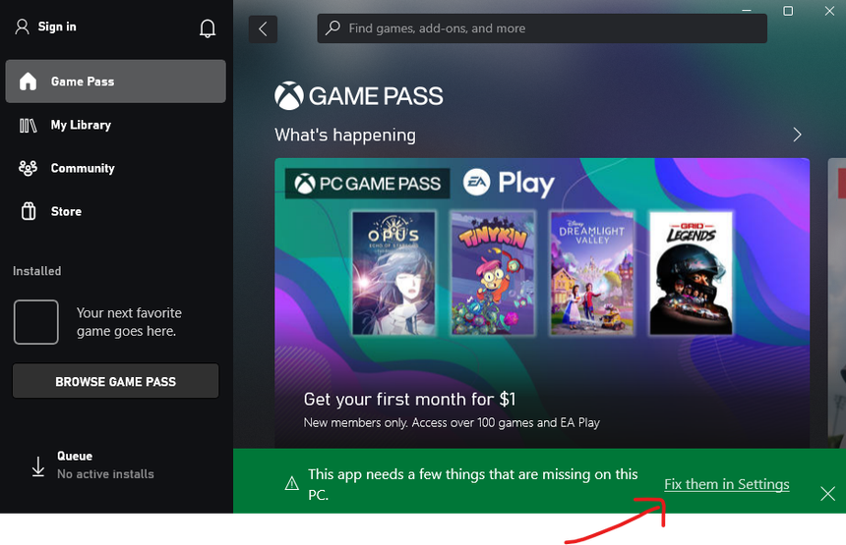The width and height of the screenshot is (846, 545).
Task: Click the warning triangle in green banner
Action: (x=291, y=483)
